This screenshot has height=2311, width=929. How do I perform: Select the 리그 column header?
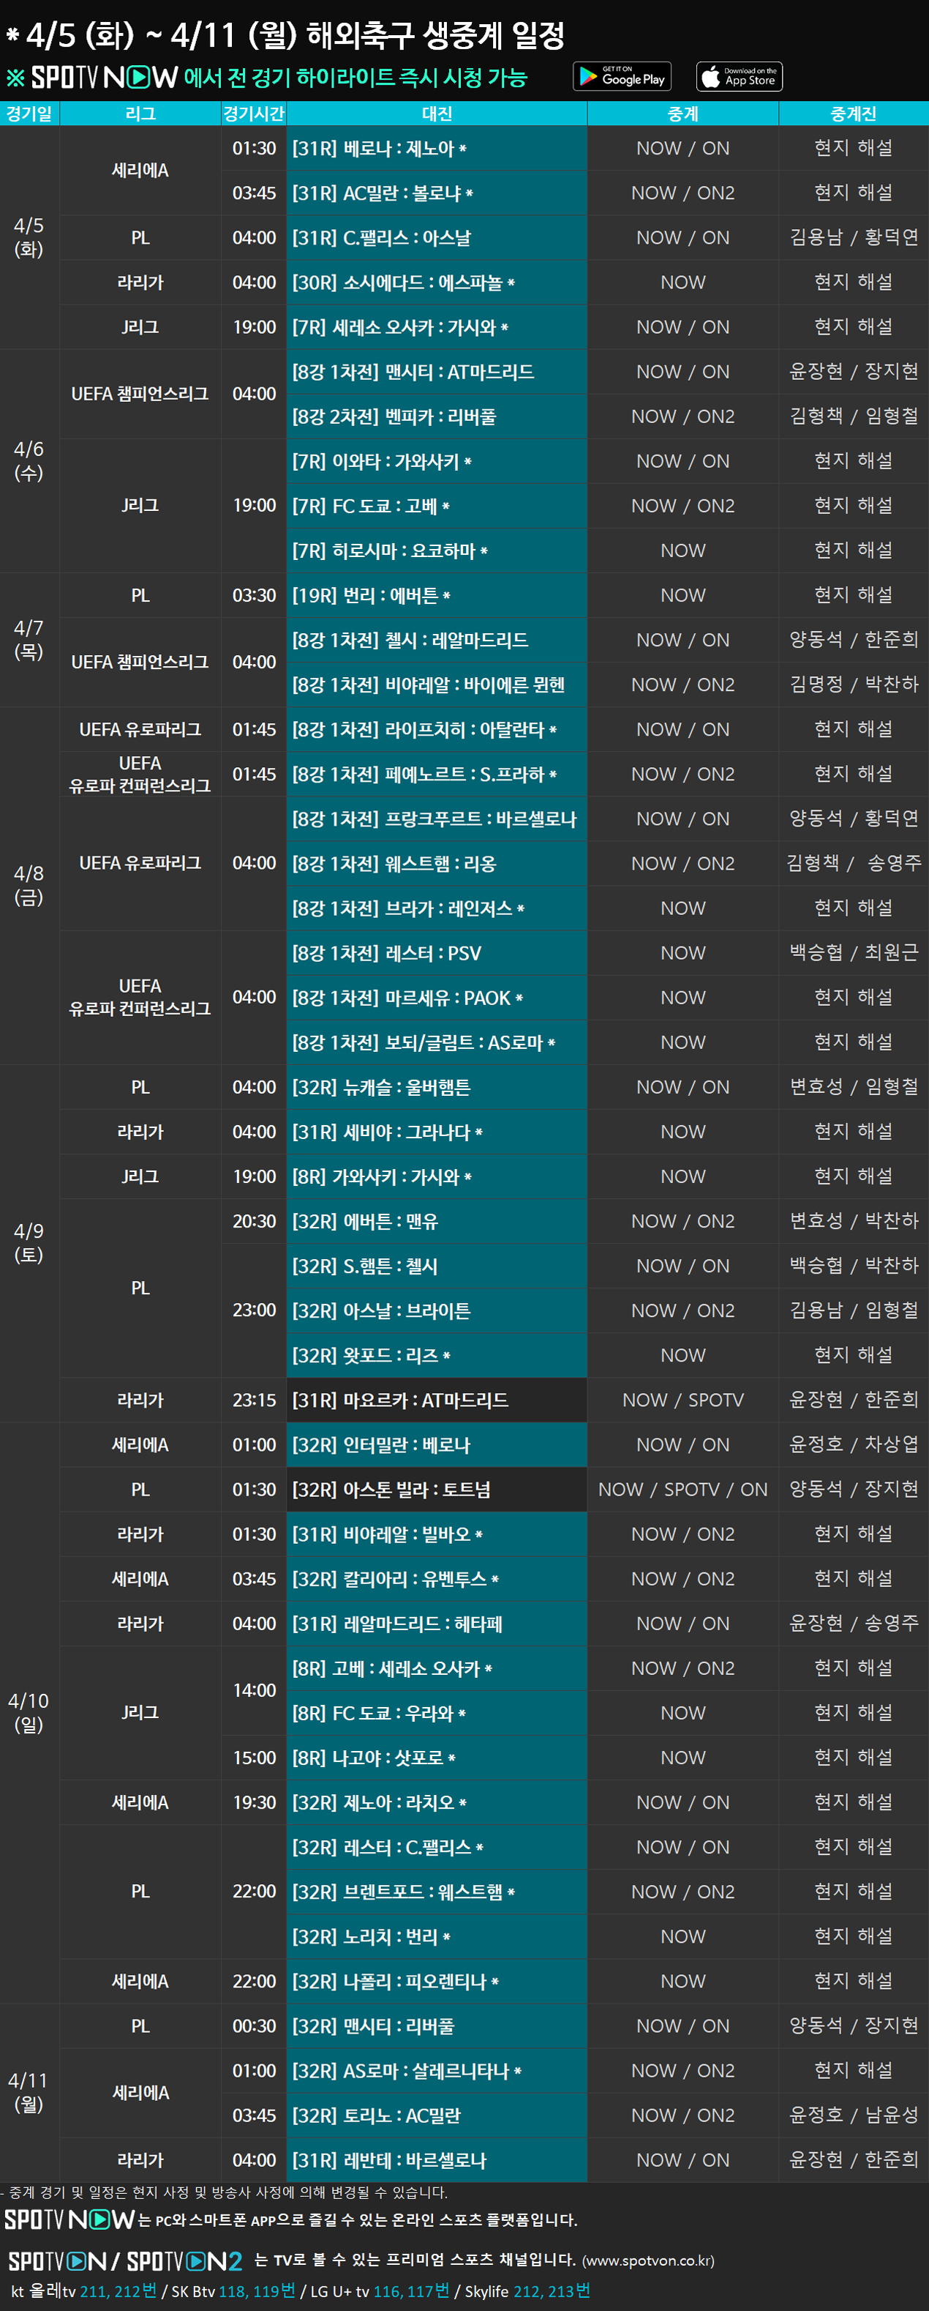140,114
